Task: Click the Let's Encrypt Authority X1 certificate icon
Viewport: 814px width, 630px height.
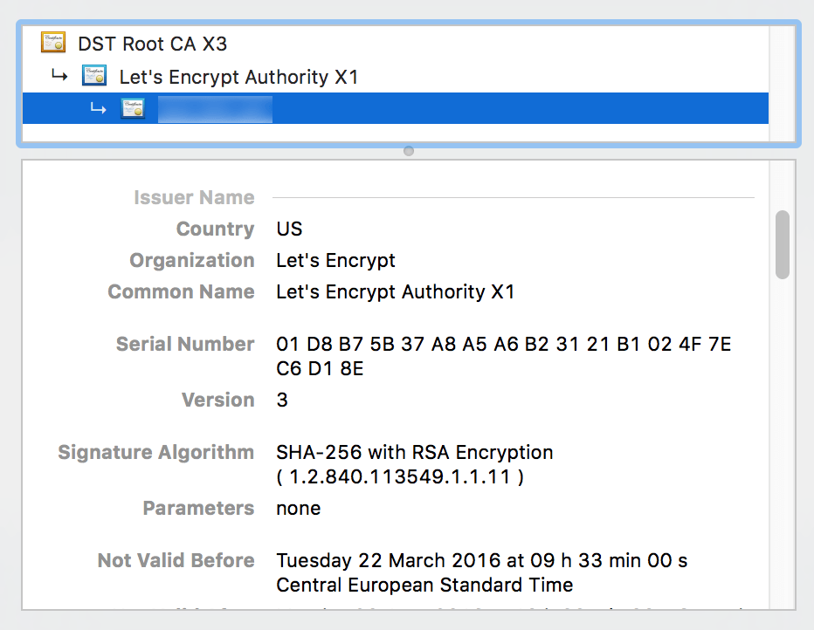Action: 94,75
